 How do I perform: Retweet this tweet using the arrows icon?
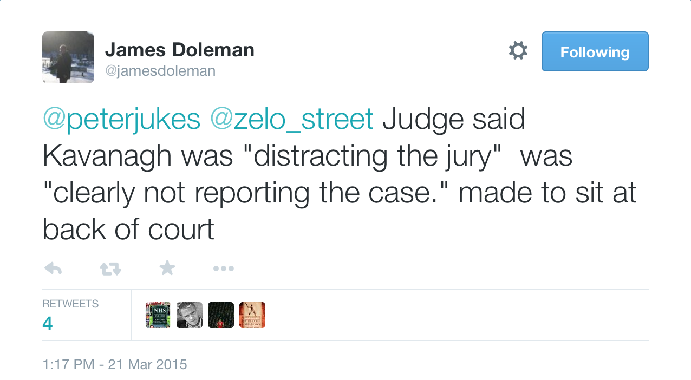click(x=110, y=268)
